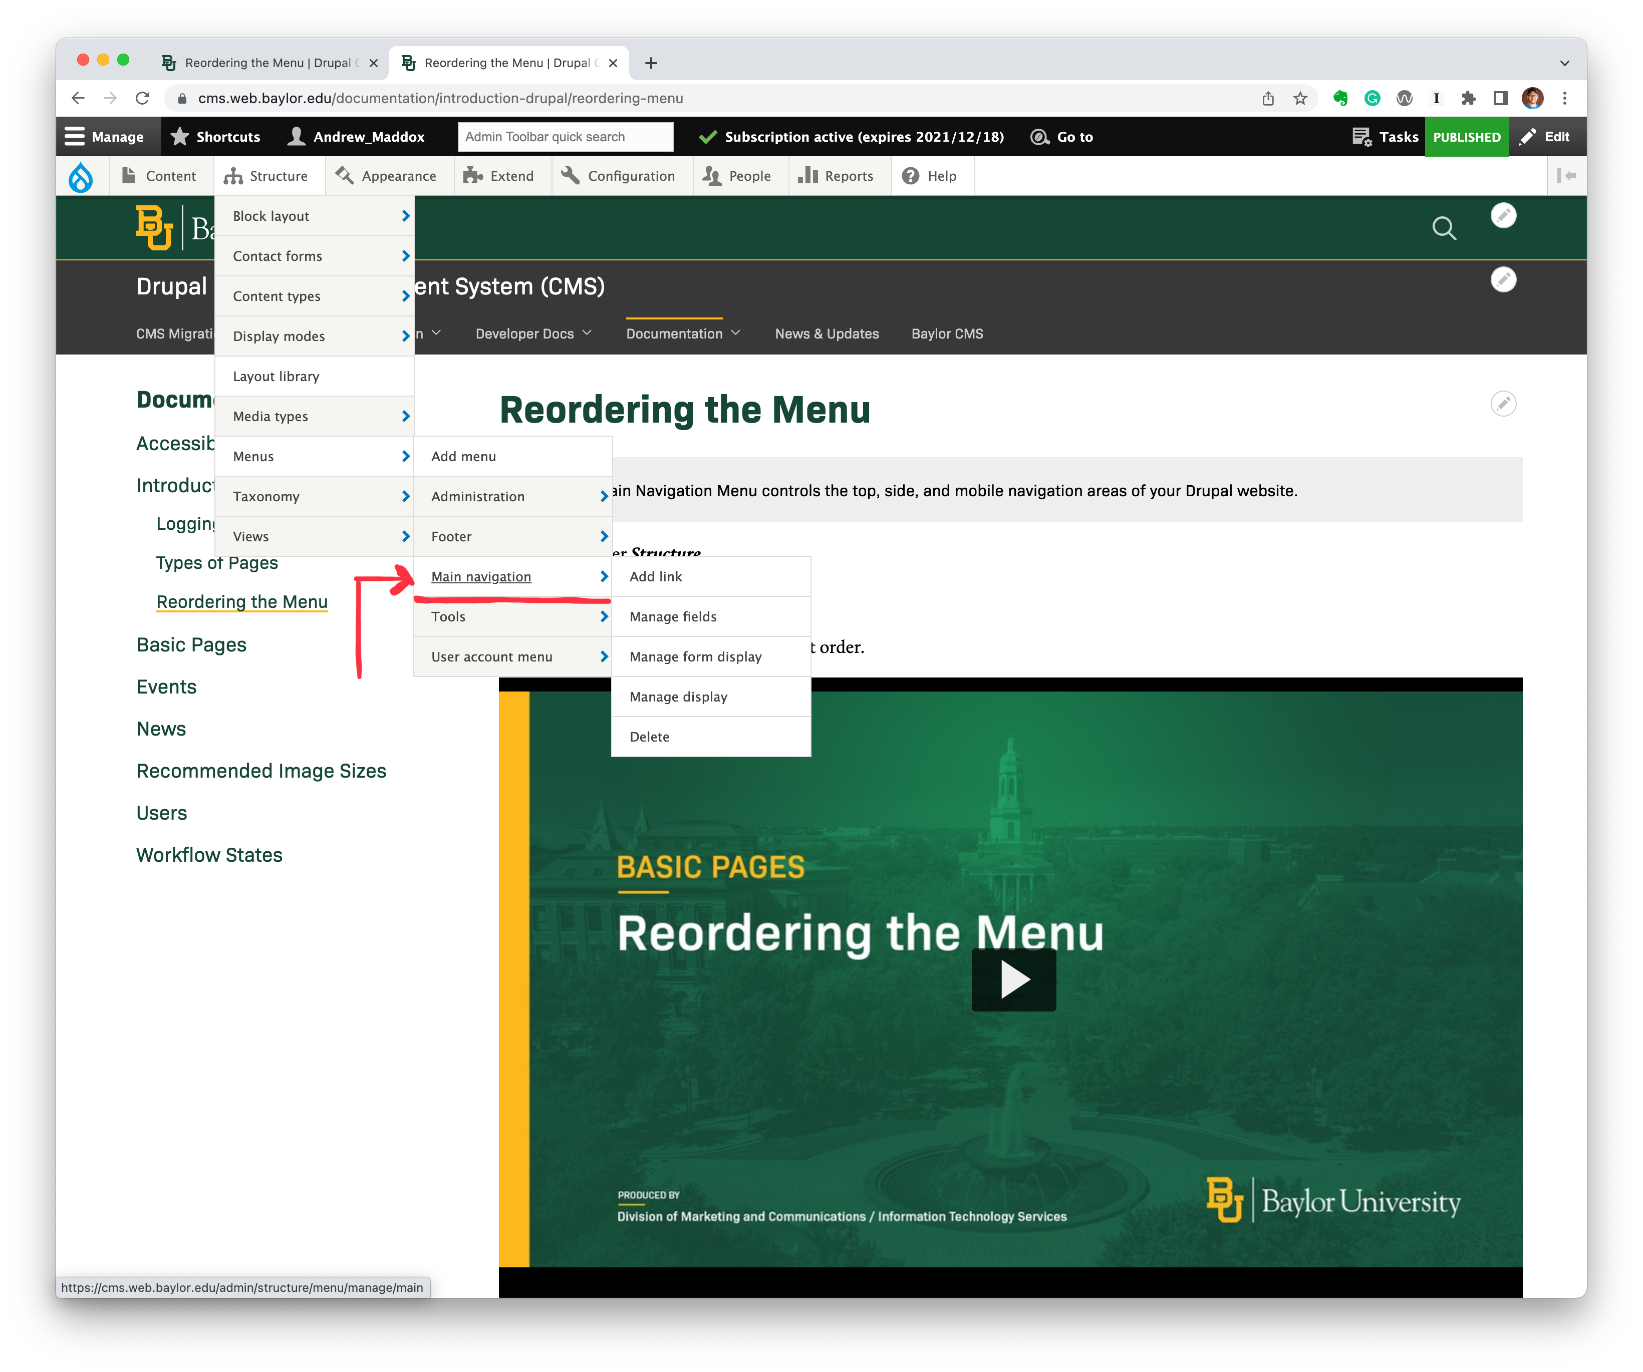Expand the Developer Docs dropdown
This screenshot has height=1372, width=1643.
point(533,333)
